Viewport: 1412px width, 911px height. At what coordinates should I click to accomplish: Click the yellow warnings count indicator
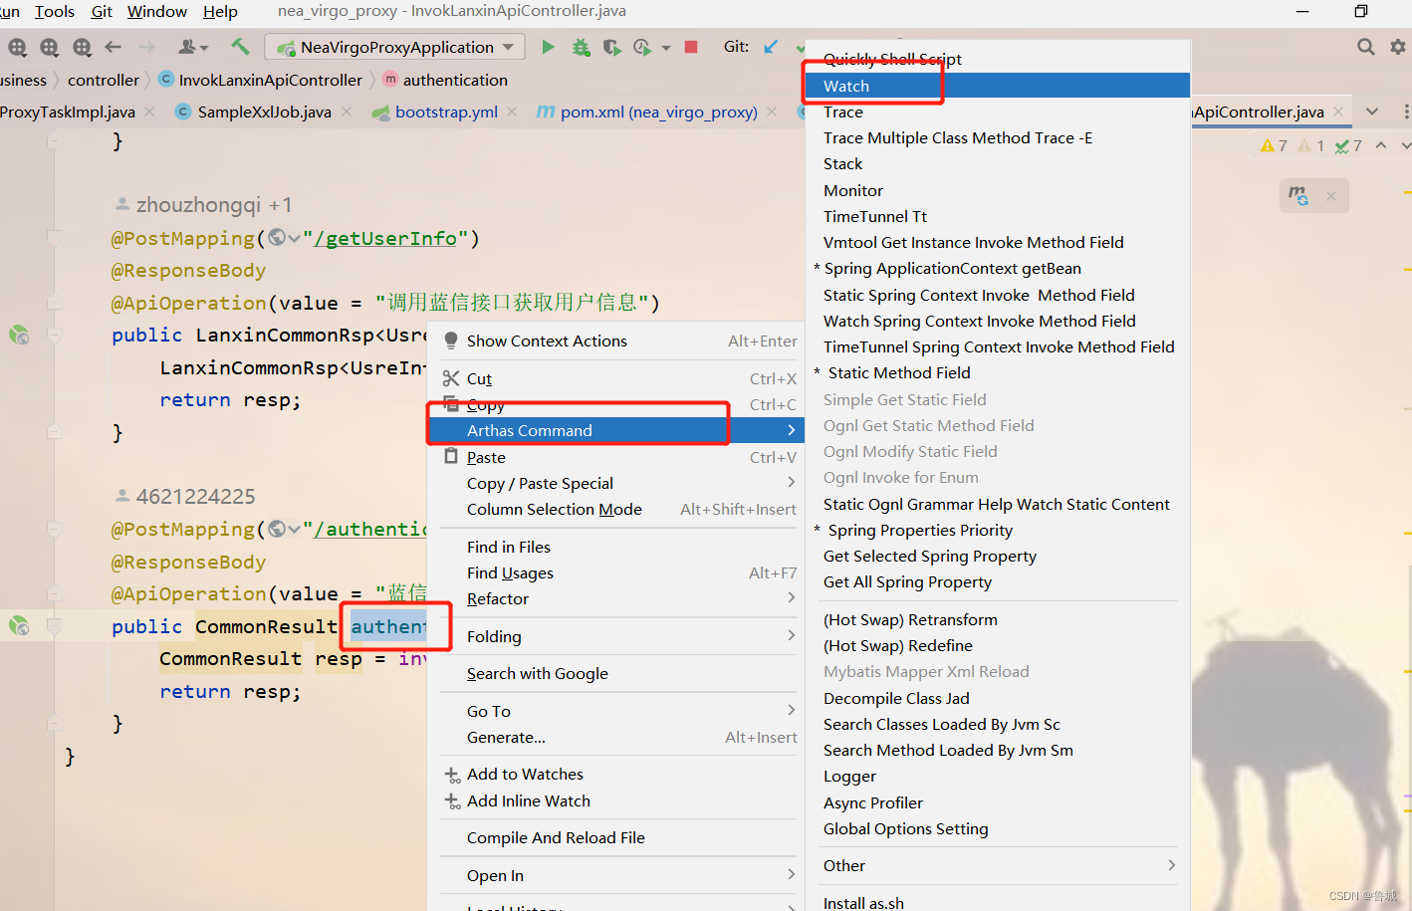[1274, 145]
